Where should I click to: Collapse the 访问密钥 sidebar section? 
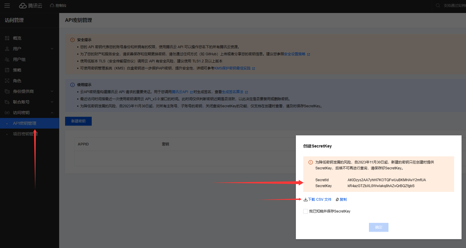[x=52, y=113]
